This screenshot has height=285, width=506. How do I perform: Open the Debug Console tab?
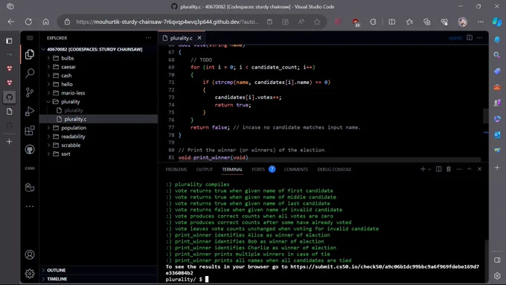pyautogui.click(x=334, y=170)
